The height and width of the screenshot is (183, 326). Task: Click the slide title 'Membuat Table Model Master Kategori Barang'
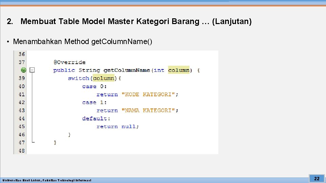click(x=110, y=21)
